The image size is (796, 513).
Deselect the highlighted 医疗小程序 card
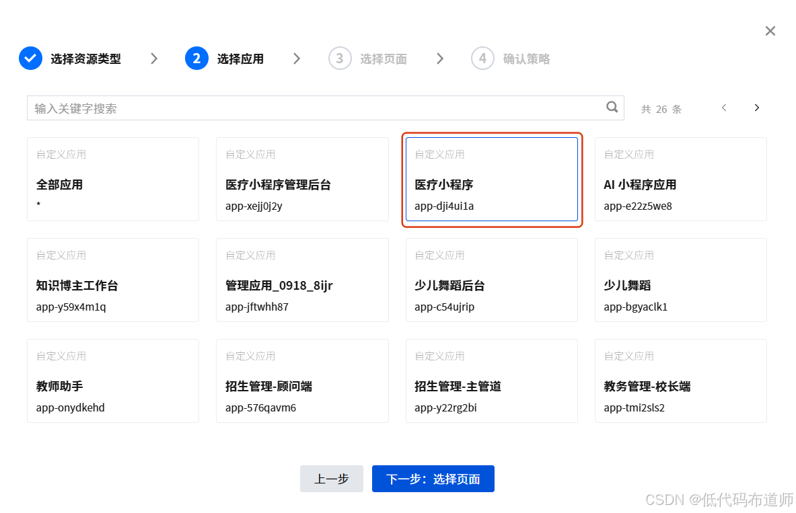(492, 179)
